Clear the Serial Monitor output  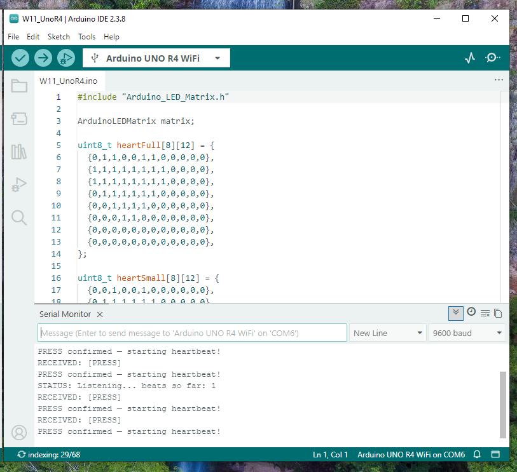pyautogui.click(x=485, y=313)
